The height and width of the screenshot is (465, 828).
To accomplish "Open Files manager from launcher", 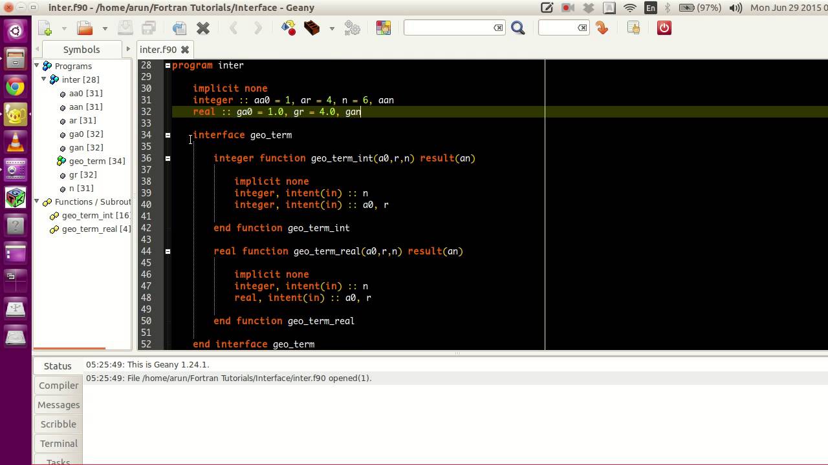I will click(x=16, y=59).
